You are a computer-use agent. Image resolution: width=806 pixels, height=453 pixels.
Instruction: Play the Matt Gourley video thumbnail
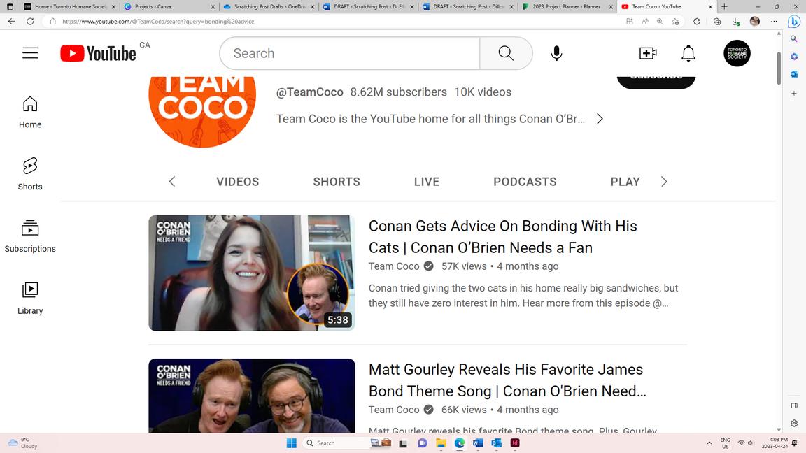point(252,396)
